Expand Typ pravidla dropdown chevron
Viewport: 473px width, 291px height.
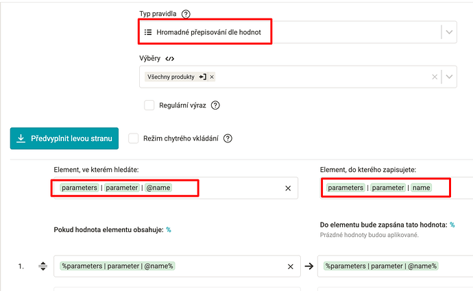pyautogui.click(x=449, y=32)
